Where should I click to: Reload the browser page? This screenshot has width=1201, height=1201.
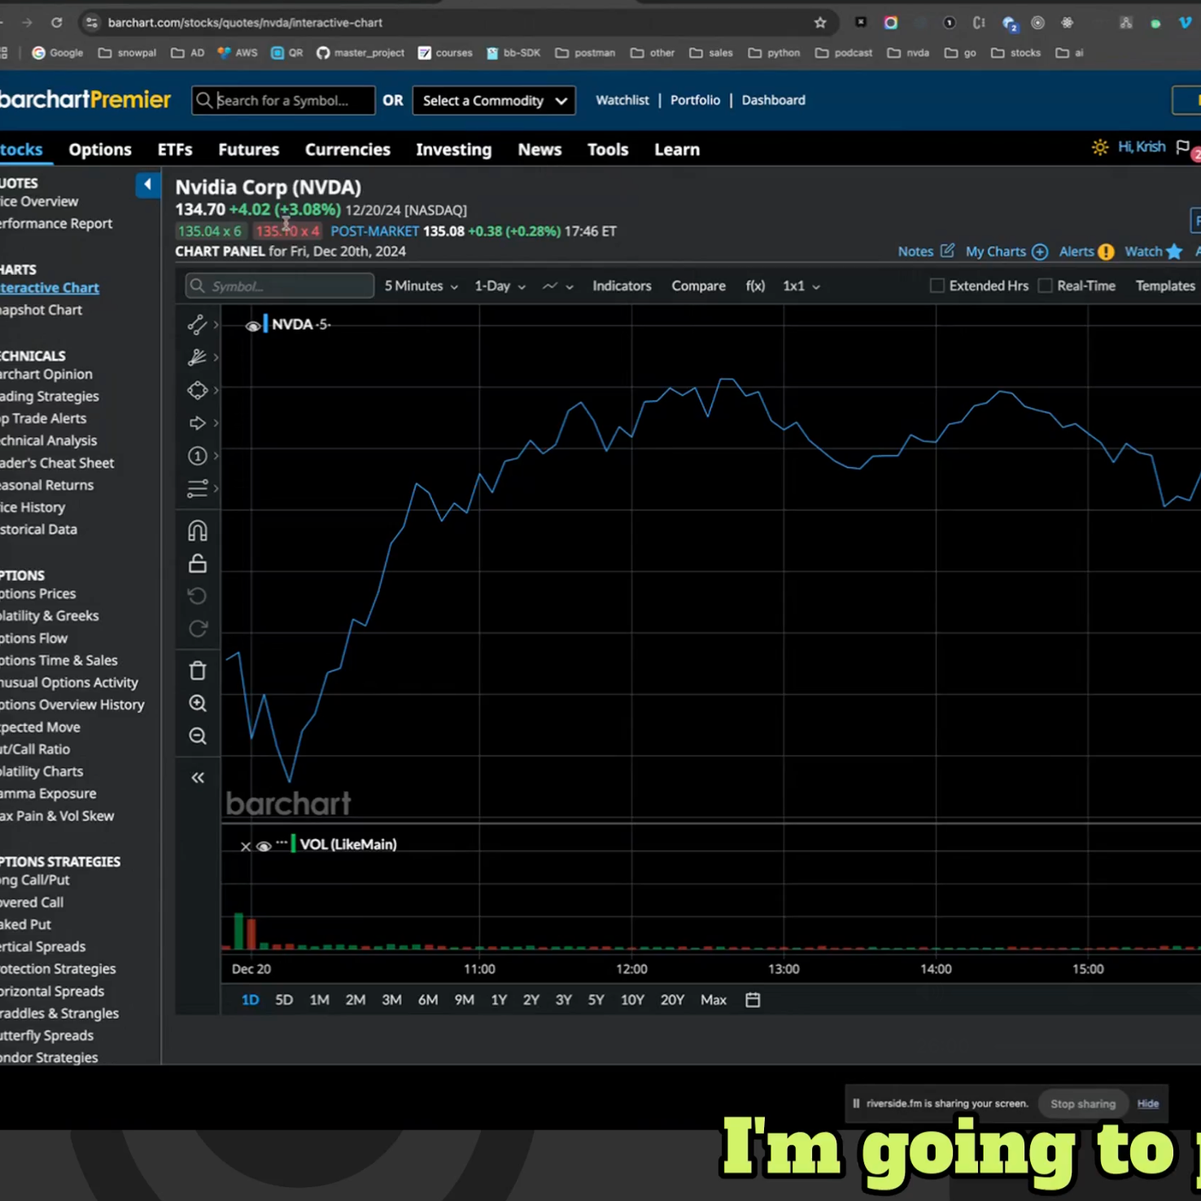tap(56, 23)
